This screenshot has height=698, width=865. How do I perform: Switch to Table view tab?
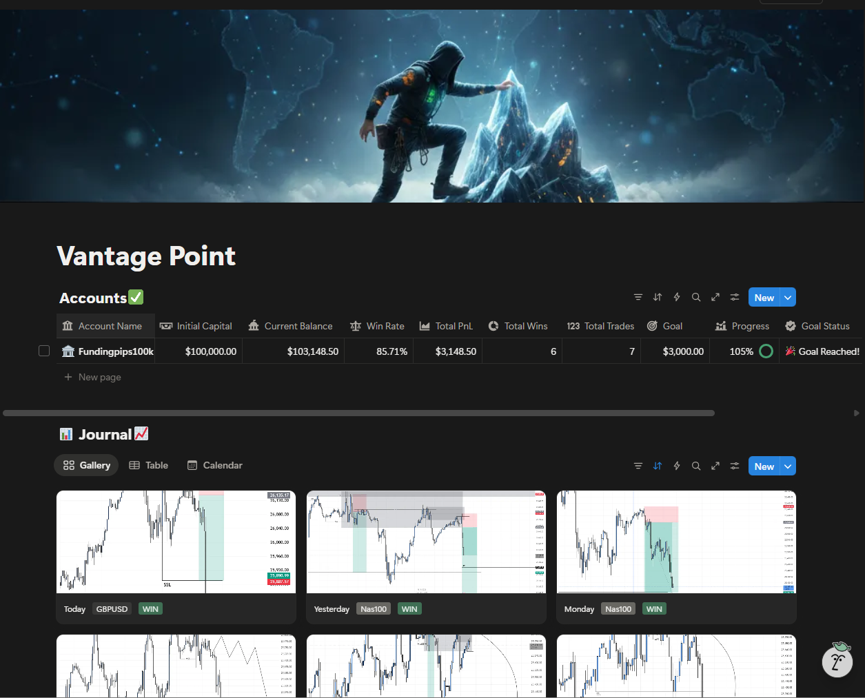pos(149,465)
